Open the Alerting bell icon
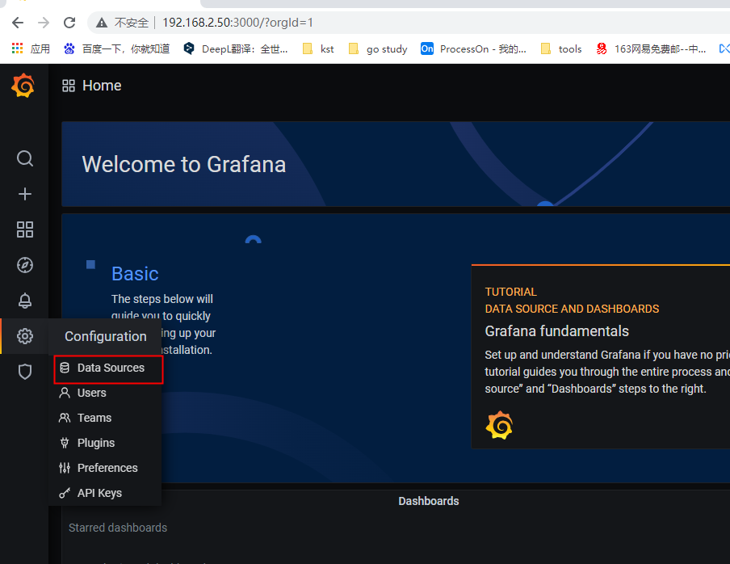Screen dimensions: 730x564 [x=25, y=301]
